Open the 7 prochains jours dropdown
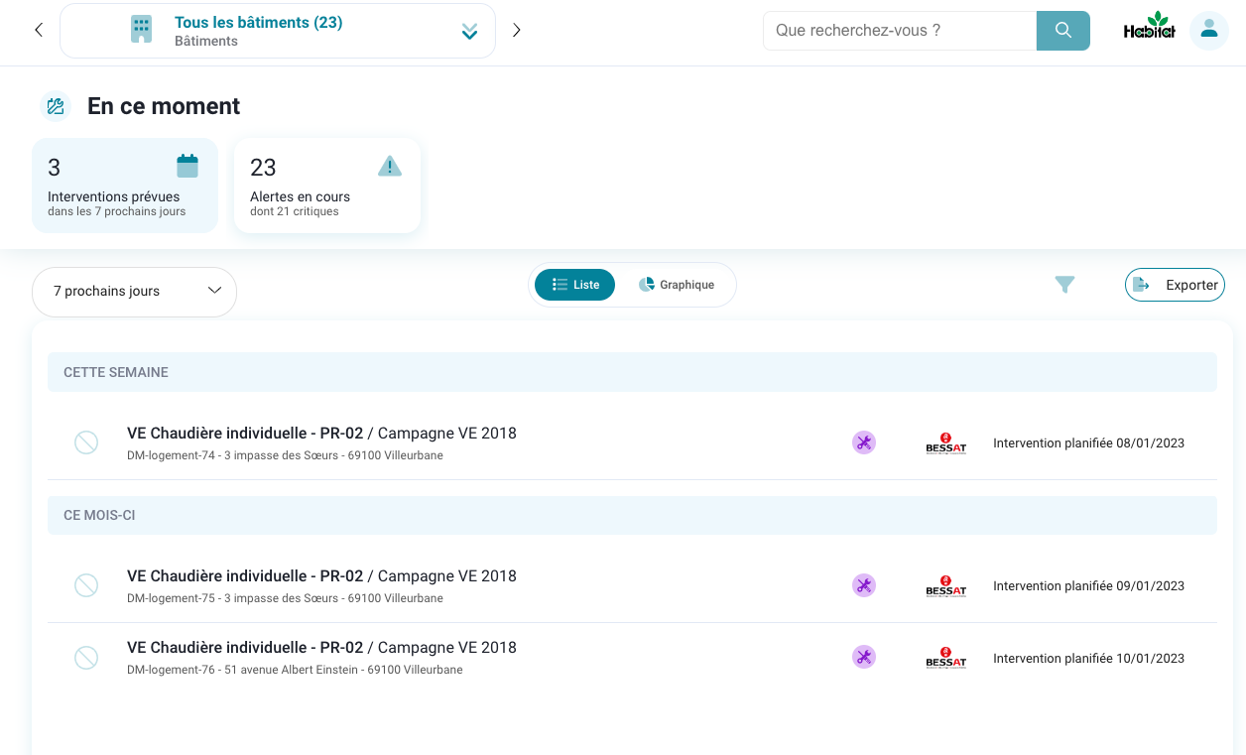 click(x=134, y=292)
